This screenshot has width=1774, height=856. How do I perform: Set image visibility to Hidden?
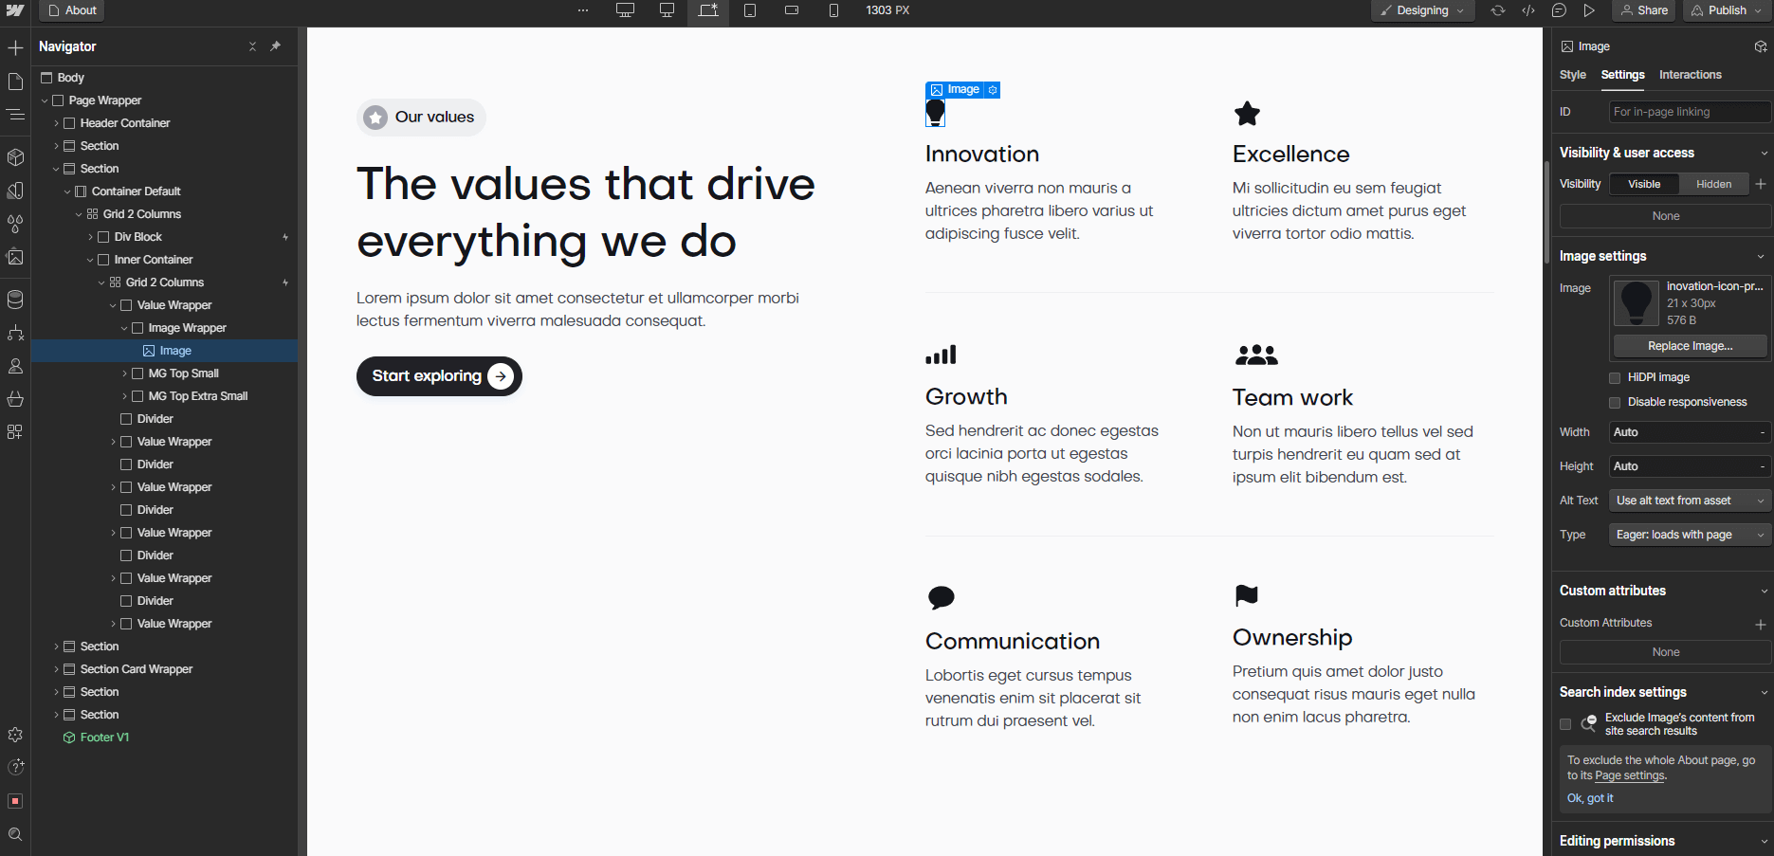pos(1713,183)
